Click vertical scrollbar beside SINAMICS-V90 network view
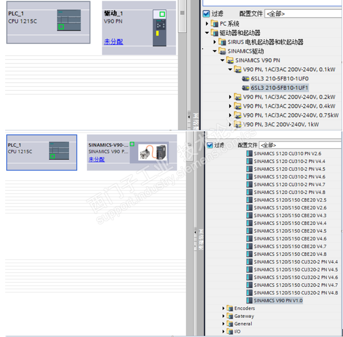This screenshot has height=337, width=343. coord(190,147)
